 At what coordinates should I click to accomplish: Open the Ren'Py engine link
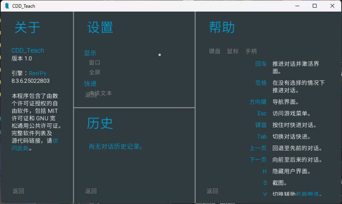point(38,73)
